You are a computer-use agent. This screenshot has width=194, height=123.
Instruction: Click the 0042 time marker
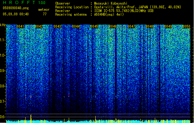[x=39, y=26]
